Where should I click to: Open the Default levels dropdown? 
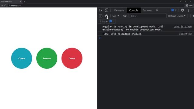click(x=177, y=16)
